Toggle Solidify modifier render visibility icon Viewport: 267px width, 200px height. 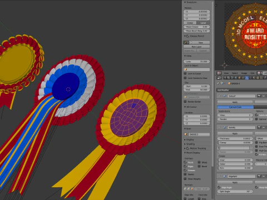click(x=259, y=127)
